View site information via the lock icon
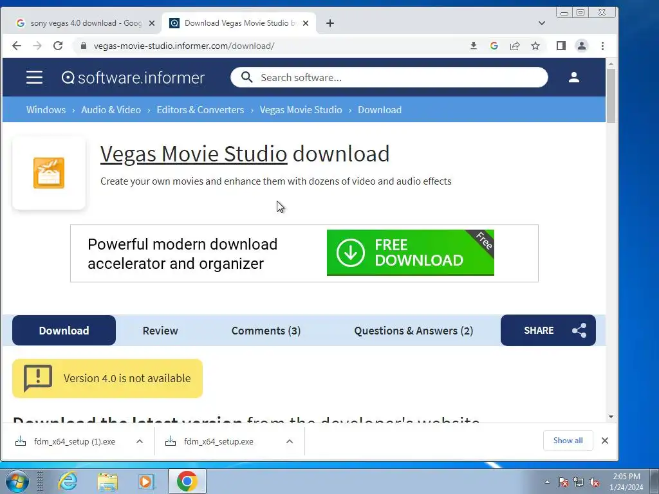This screenshot has width=659, height=494. (83, 46)
